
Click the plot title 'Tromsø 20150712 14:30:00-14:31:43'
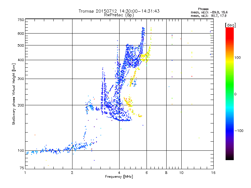pyautogui.click(x=119, y=11)
